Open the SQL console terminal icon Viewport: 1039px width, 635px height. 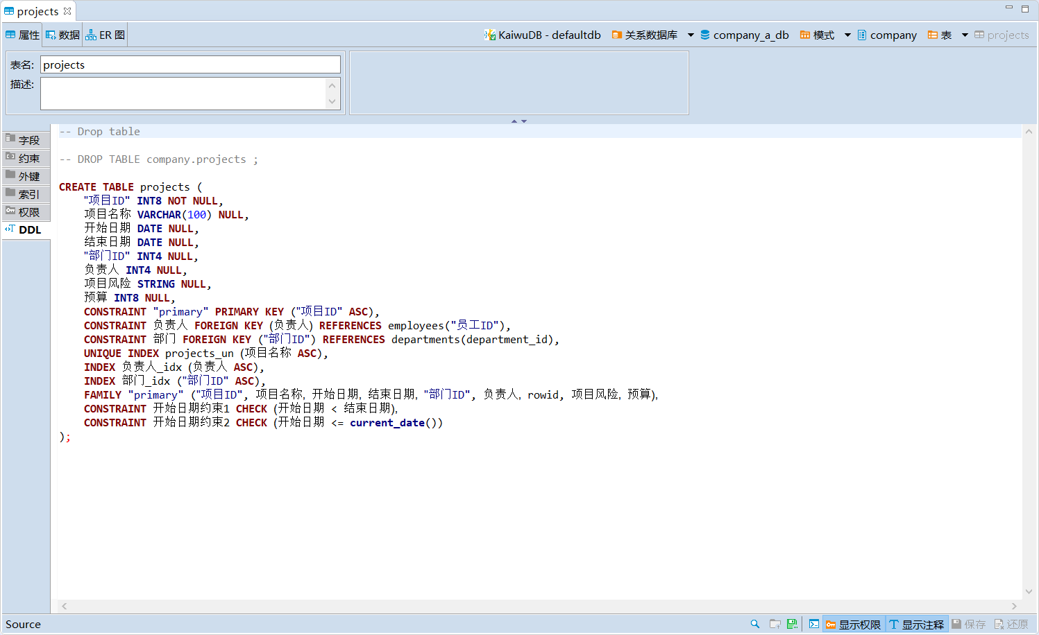tap(813, 624)
